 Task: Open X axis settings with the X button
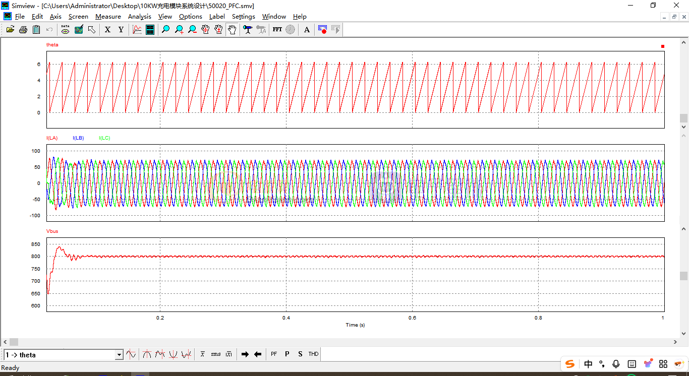tap(107, 30)
